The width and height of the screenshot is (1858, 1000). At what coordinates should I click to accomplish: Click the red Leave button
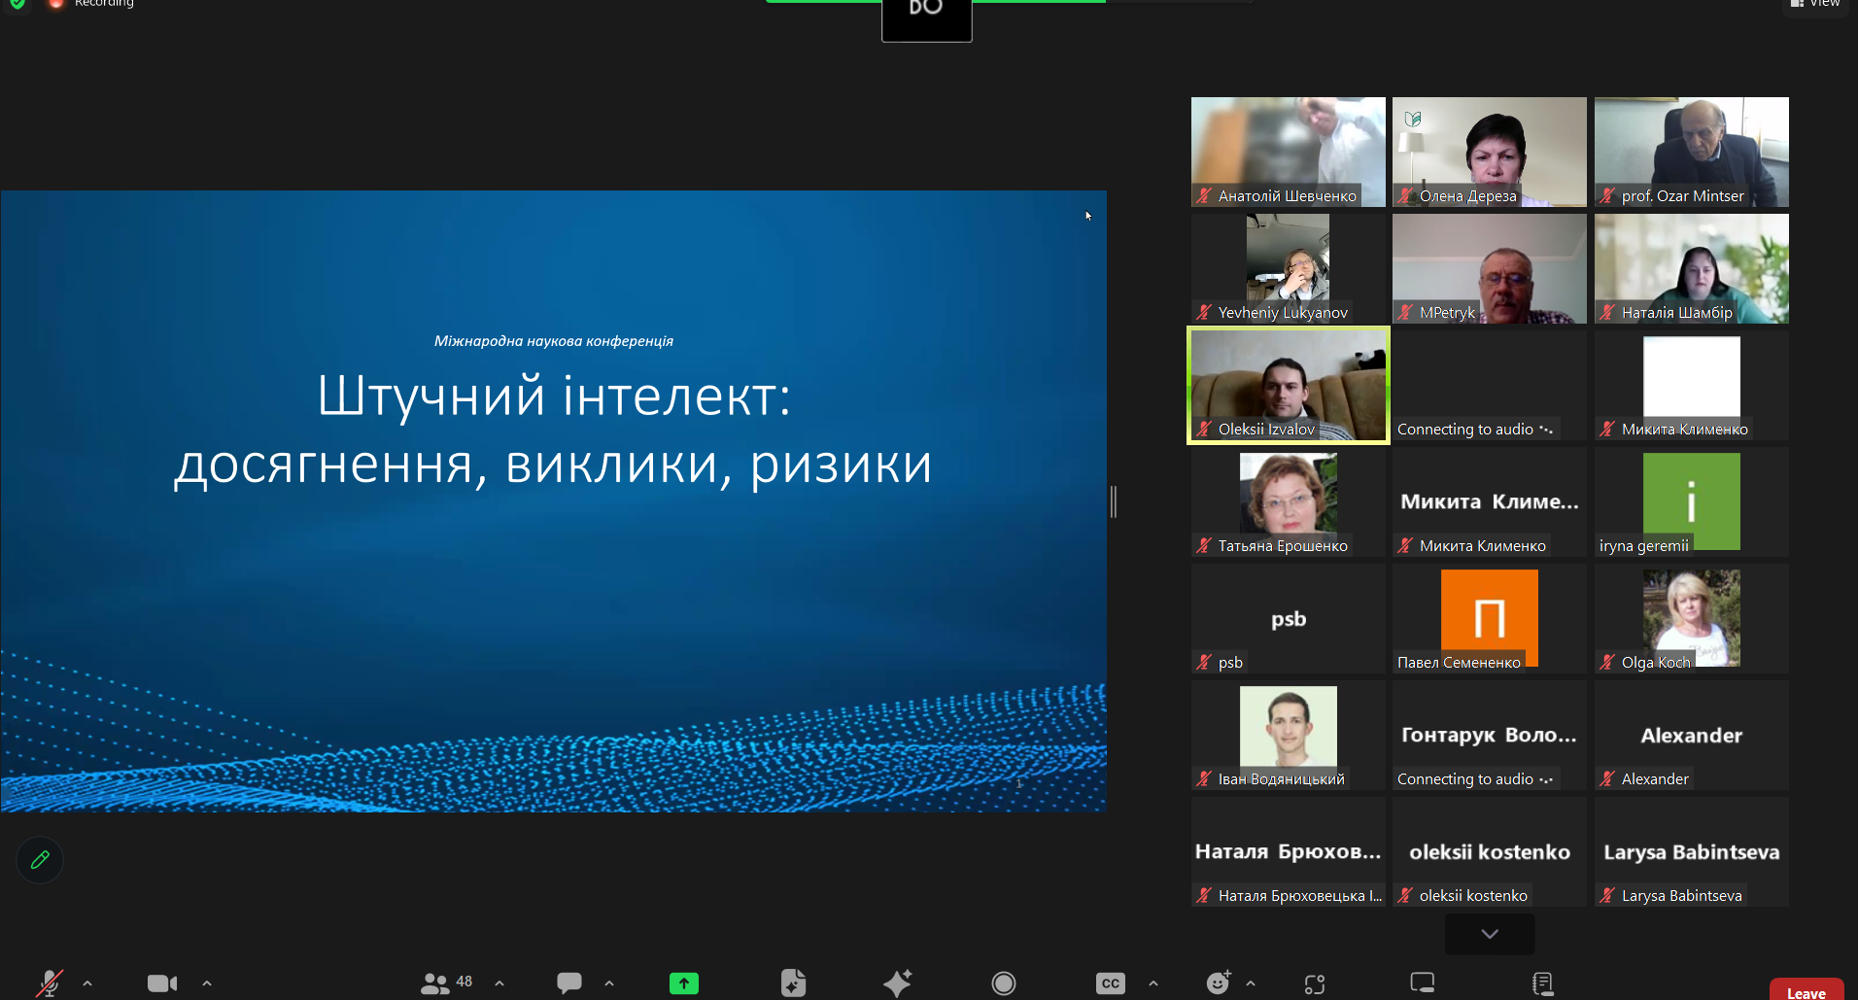point(1806,989)
